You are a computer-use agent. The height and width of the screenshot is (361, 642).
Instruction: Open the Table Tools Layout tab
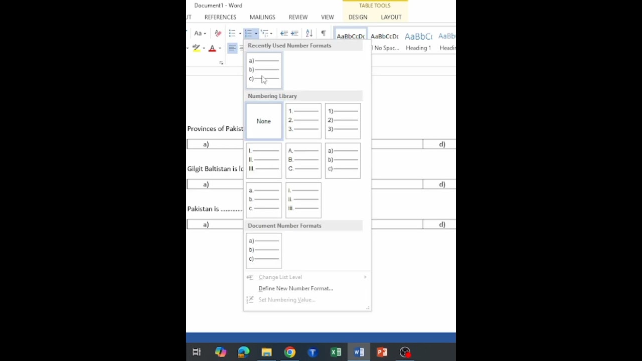pyautogui.click(x=391, y=17)
